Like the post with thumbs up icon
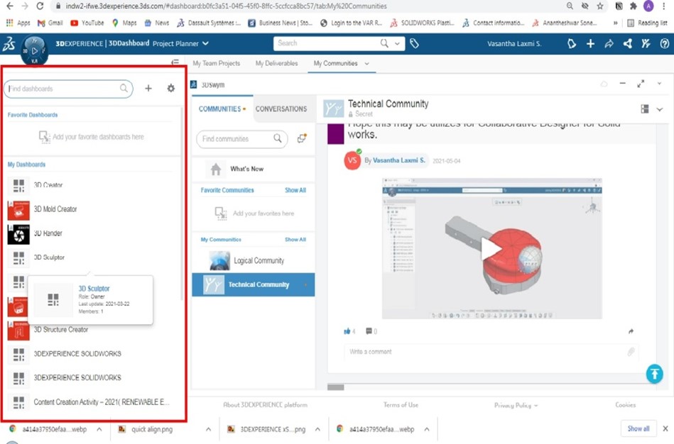Screen dimensions: 674x444 pos(347,331)
